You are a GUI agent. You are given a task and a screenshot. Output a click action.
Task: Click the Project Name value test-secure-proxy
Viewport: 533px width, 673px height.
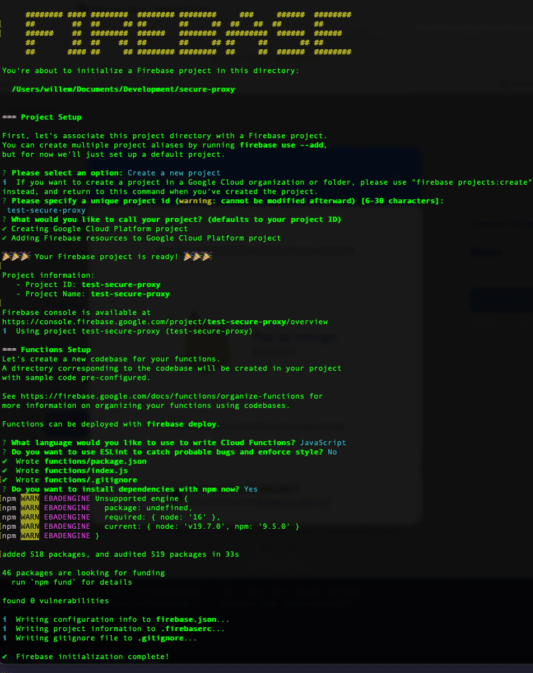point(130,294)
